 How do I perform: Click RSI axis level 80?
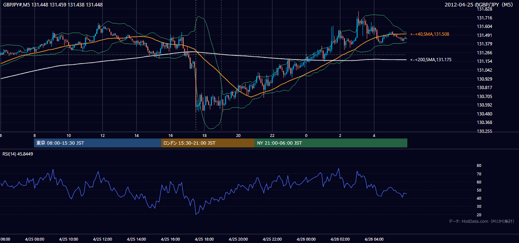coord(479,166)
